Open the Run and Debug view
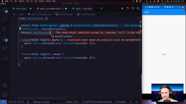 (5, 39)
